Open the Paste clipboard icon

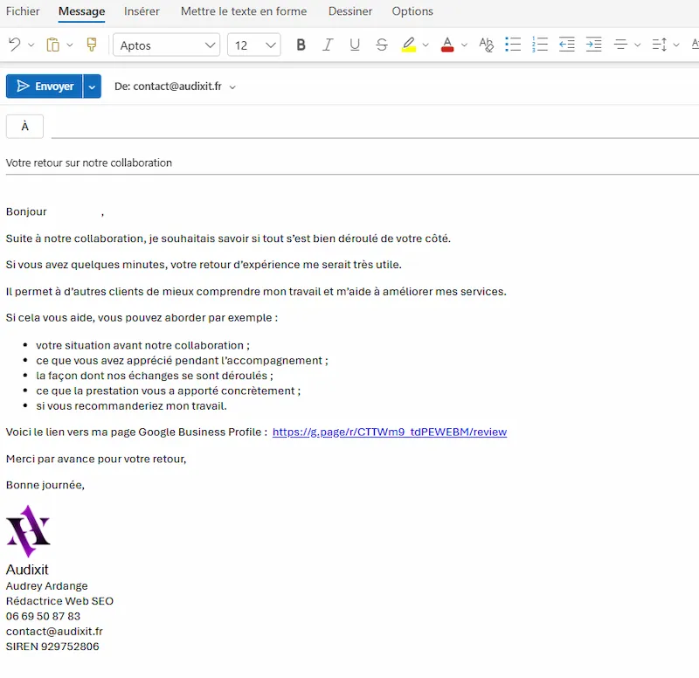click(52, 44)
